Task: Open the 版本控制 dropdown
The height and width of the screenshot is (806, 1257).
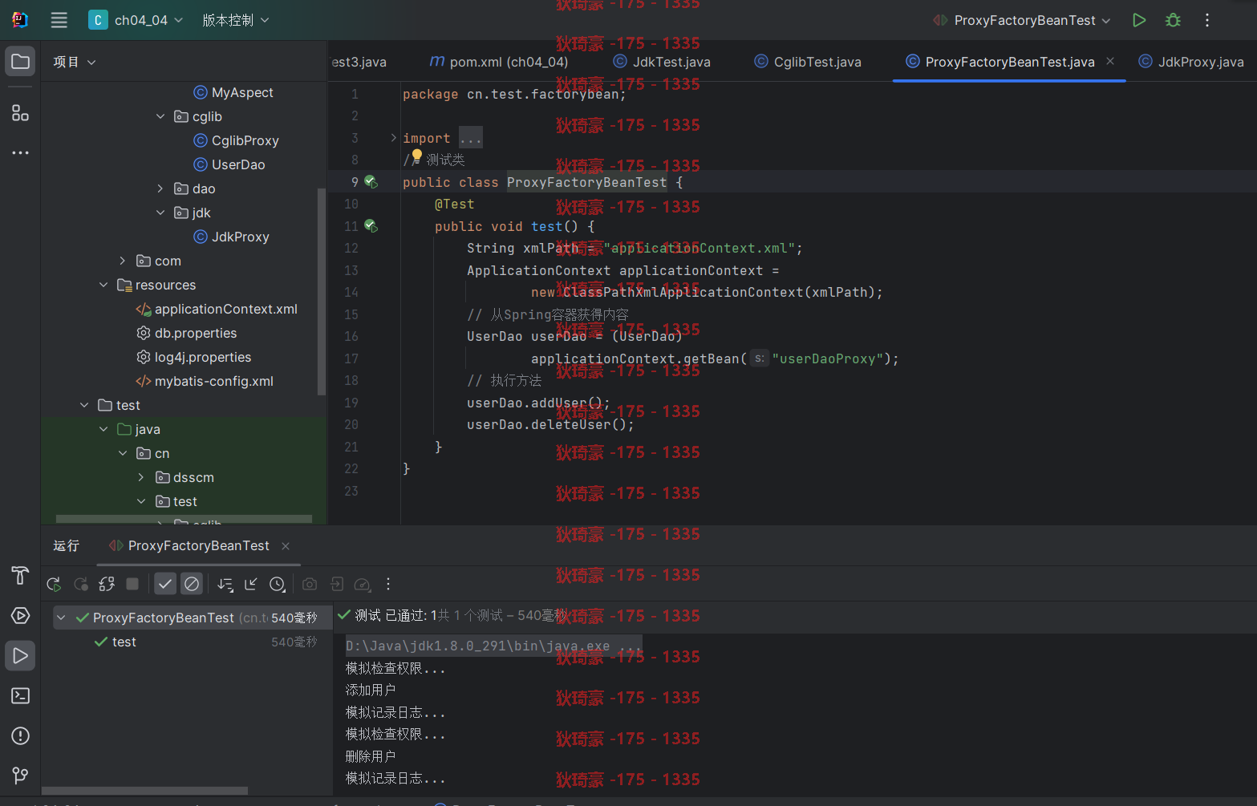Action: pyautogui.click(x=235, y=20)
